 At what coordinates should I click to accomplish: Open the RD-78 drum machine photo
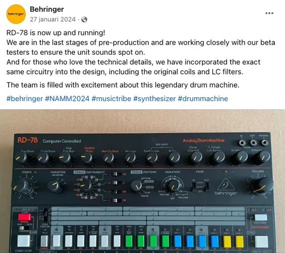[142, 181]
